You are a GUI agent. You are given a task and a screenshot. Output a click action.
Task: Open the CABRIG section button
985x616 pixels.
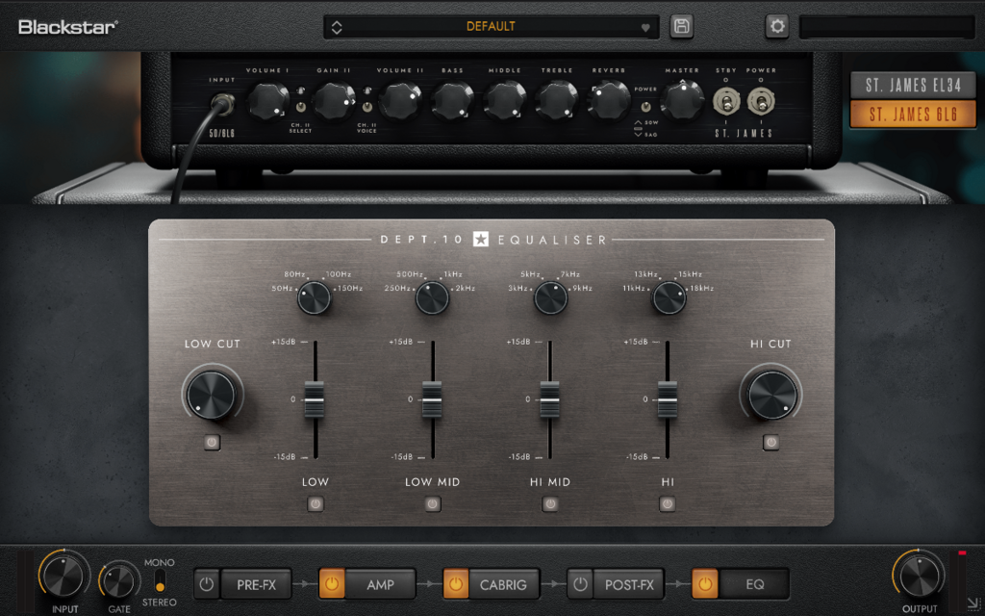[x=503, y=584]
